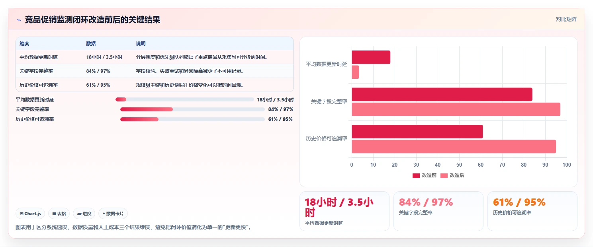Click the table's 关键字段完整率 dimension cell
Viewport: 593px width, 247px height.
[x=36, y=71]
